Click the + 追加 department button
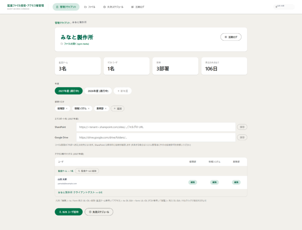 [x=118, y=108]
